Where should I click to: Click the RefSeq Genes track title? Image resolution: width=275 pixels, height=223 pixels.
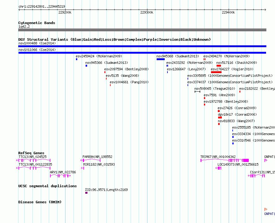pyautogui.click(x=31, y=153)
